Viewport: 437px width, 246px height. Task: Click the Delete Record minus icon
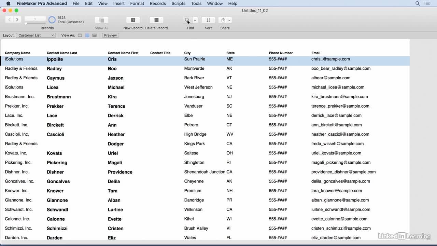point(156,20)
